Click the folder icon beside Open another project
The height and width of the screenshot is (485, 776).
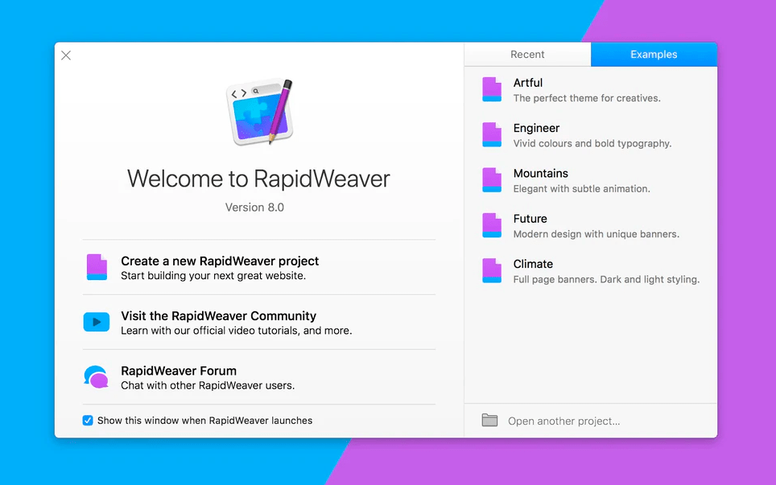pyautogui.click(x=492, y=420)
